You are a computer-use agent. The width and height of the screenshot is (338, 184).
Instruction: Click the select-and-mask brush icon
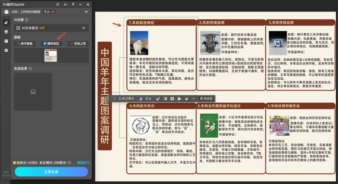[x=158, y=99]
